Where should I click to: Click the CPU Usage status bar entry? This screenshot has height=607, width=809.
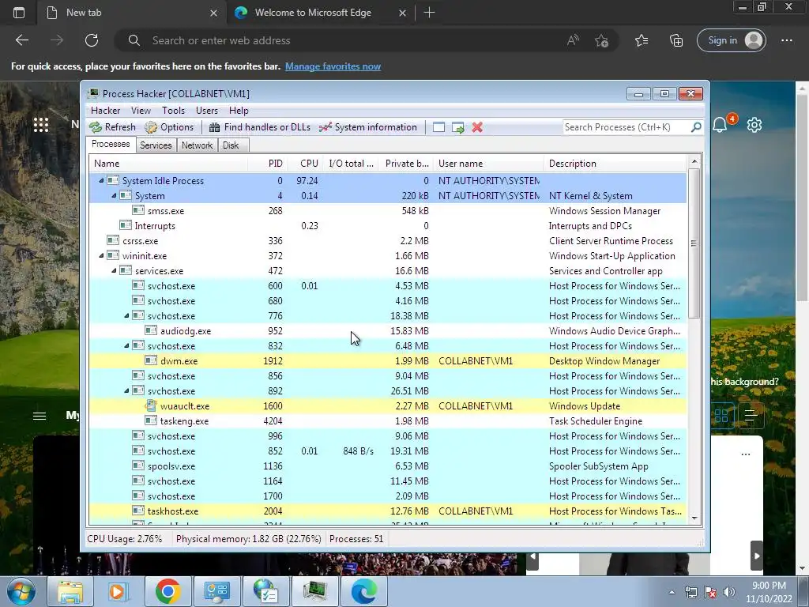tap(124, 539)
